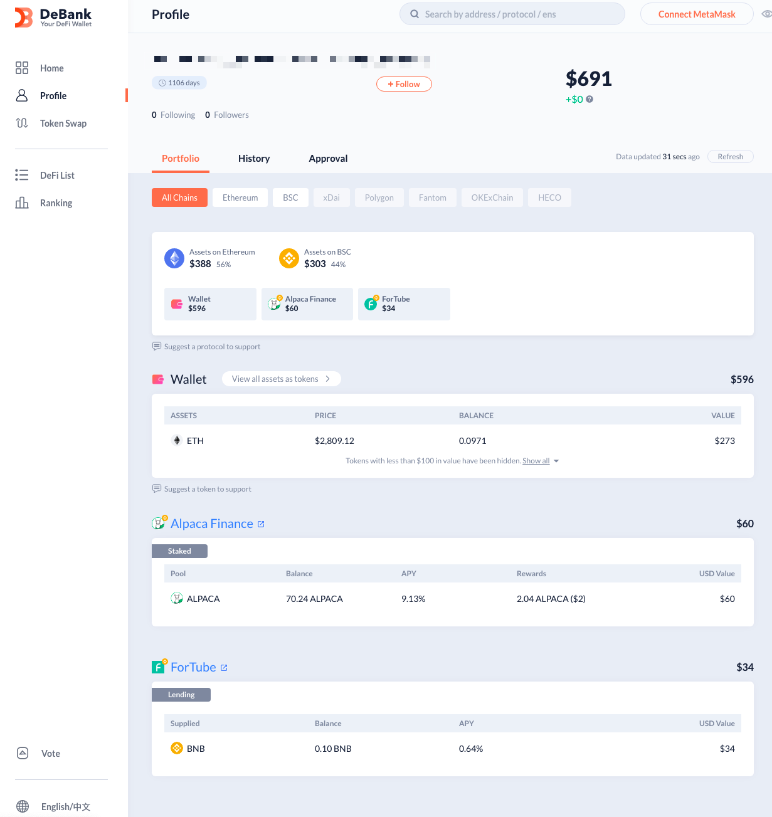Select the Portfolio tab
This screenshot has width=772, height=817.
coord(181,159)
